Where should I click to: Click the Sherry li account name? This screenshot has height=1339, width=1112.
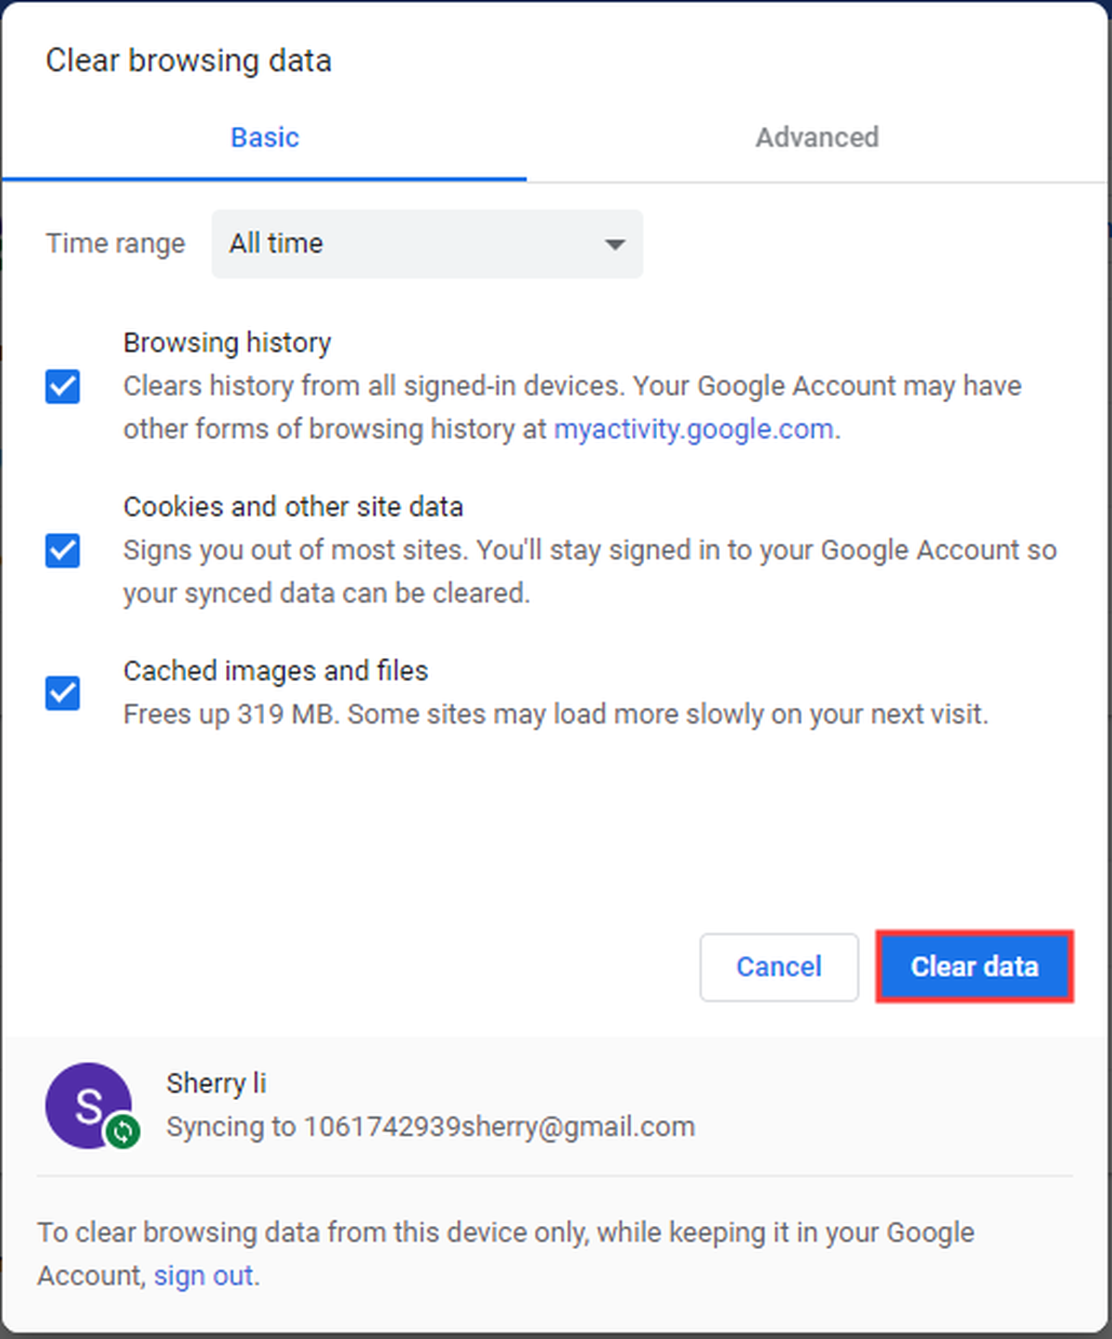click(x=216, y=1083)
